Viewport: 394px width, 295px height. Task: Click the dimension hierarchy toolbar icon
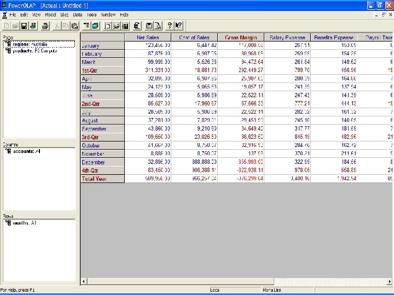pos(86,26)
